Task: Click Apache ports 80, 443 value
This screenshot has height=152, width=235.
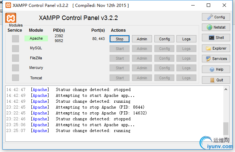Action: (x=99, y=39)
